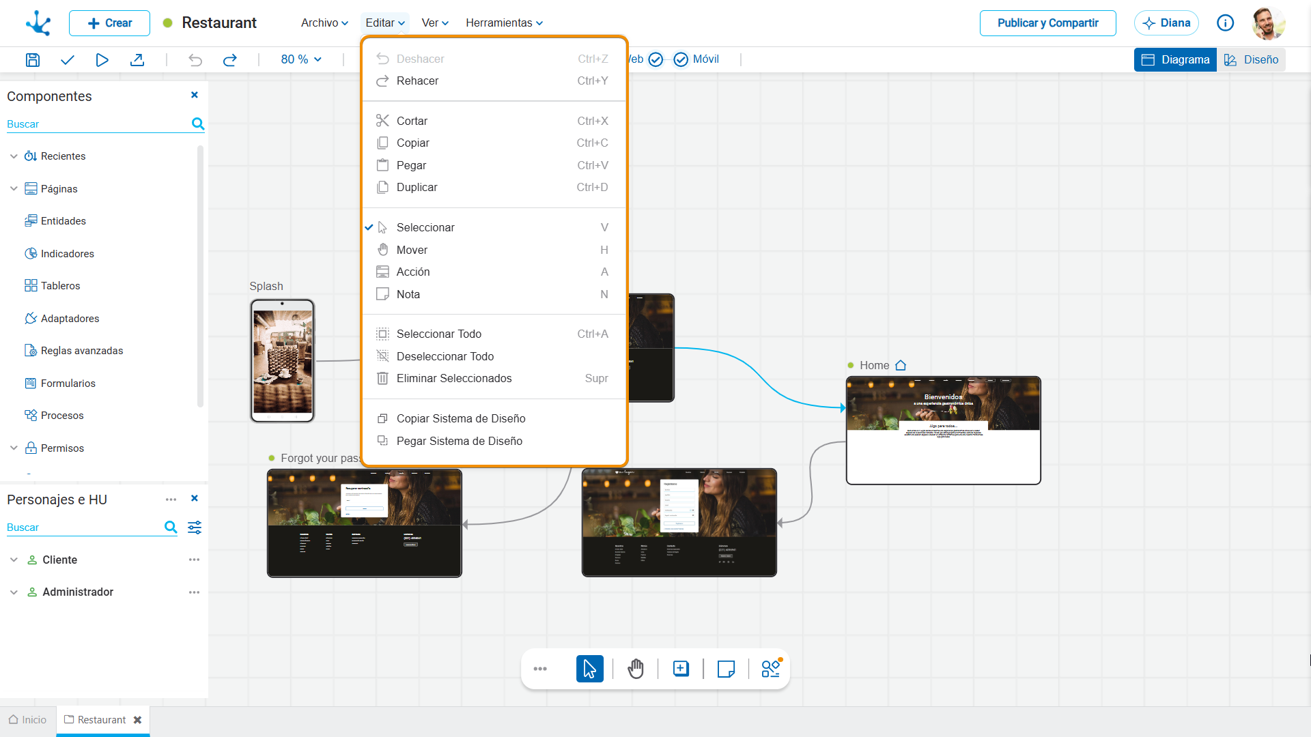
Task: Click Duplicar menu entry
Action: click(x=494, y=187)
